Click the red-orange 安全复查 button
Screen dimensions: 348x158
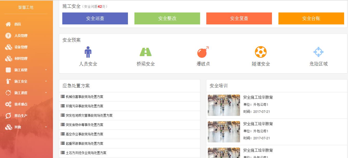pos(239,18)
